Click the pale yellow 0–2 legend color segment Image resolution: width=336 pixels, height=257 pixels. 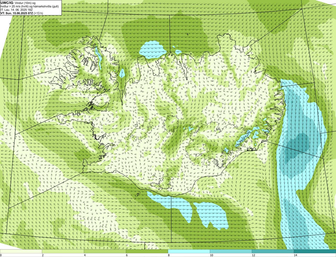coord(21,251)
